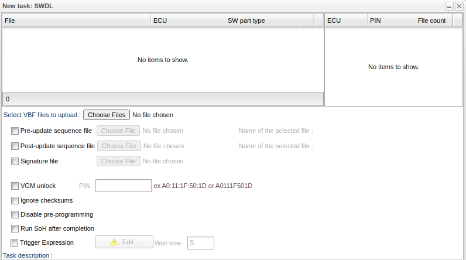
Task: Sort by the File column header
Action: click(76, 20)
